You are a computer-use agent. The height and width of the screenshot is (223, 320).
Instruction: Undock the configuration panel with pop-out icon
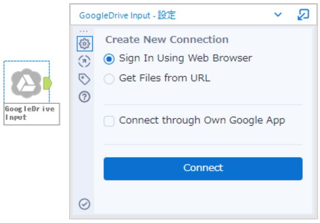303,15
